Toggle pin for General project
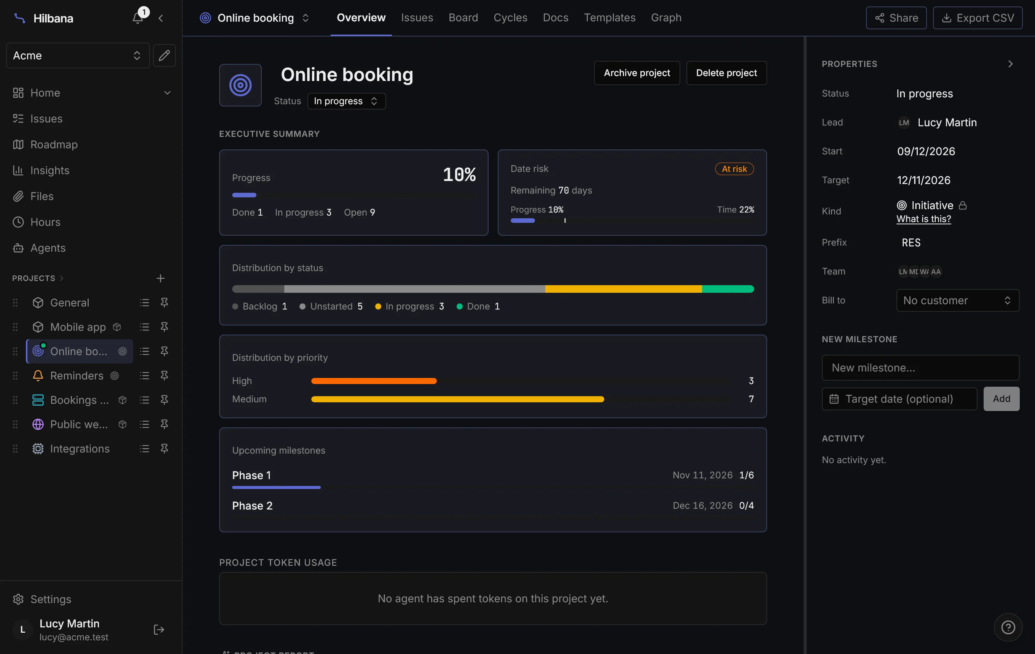The height and width of the screenshot is (654, 1035). pos(164,303)
